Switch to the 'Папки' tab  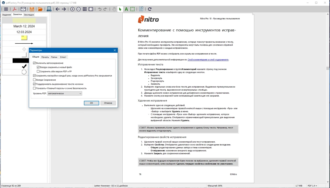[x=54, y=57]
